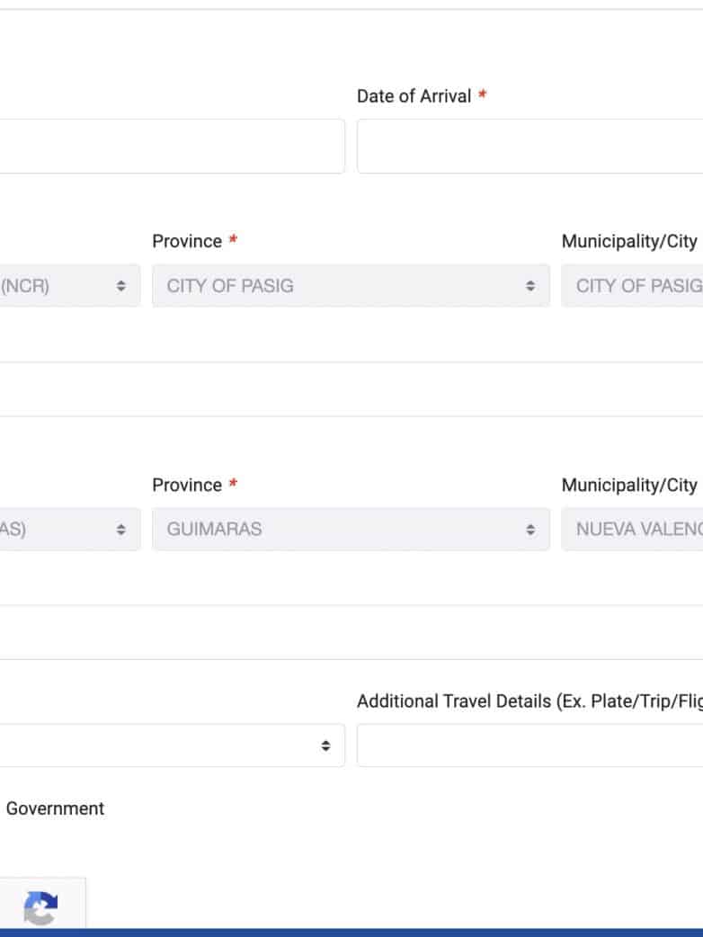Click the Date of Arrival input field
The height and width of the screenshot is (937, 703).
pos(530,146)
